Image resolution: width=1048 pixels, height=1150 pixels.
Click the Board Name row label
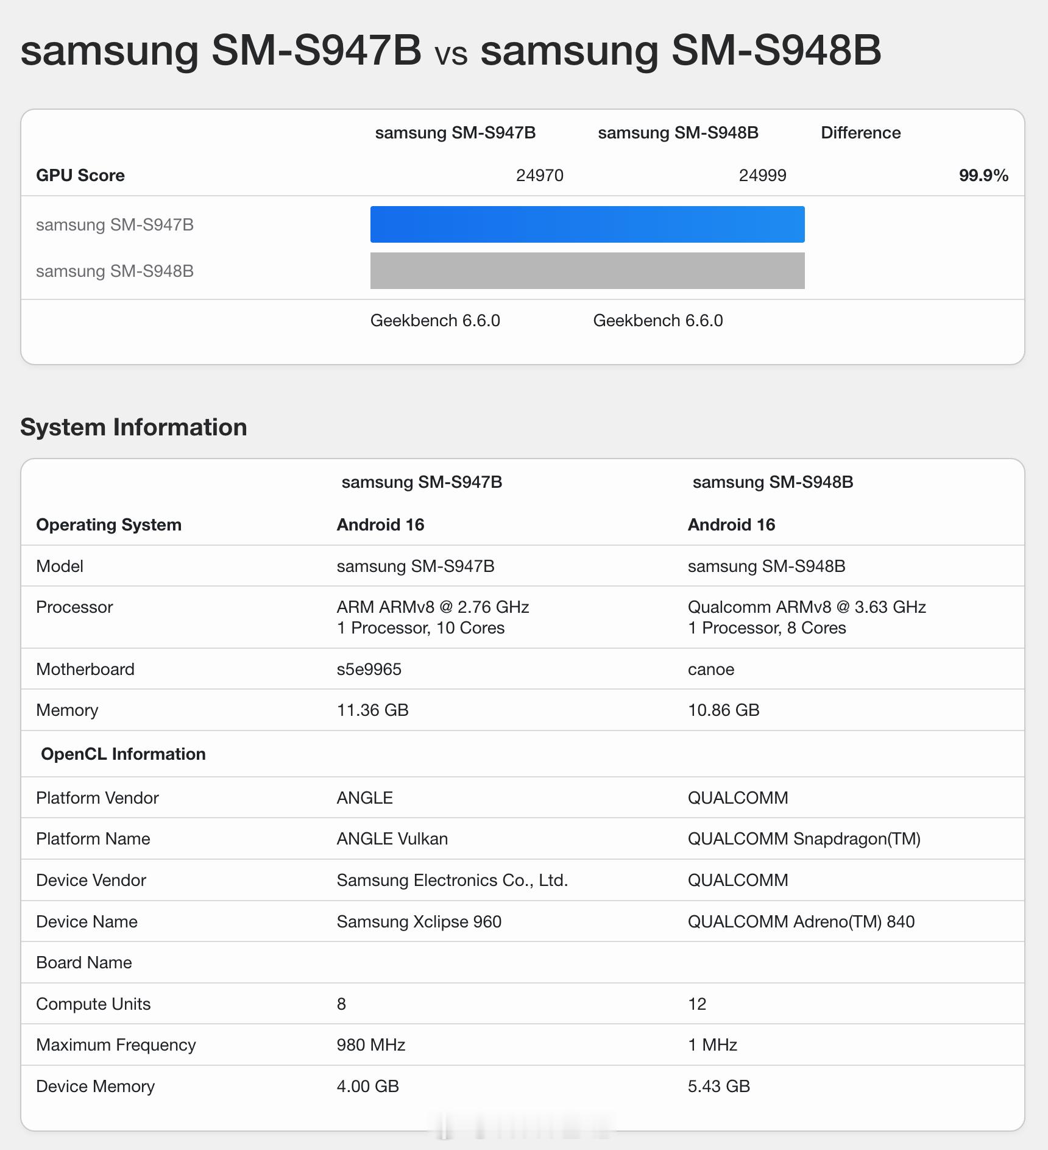[84, 963]
